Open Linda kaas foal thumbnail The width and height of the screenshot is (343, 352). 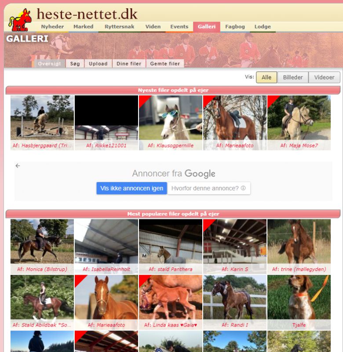[171, 297]
